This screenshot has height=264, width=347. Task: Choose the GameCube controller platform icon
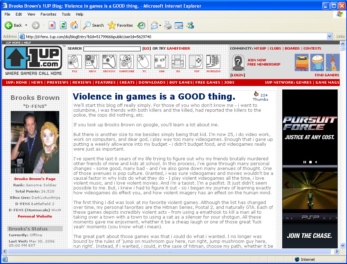(126, 62)
